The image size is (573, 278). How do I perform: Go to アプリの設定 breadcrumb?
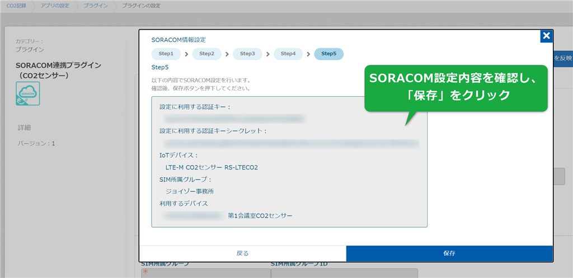tap(54, 6)
